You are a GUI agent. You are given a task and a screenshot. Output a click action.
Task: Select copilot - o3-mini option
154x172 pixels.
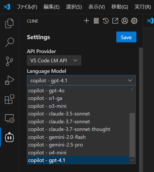coord(78,106)
